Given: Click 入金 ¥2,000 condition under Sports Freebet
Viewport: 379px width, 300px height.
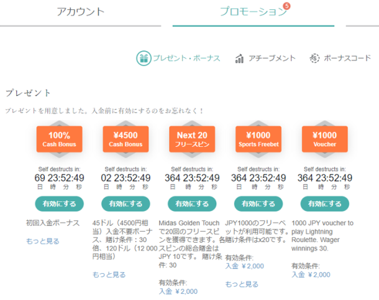Looking at the screenshot, I should [x=244, y=266].
